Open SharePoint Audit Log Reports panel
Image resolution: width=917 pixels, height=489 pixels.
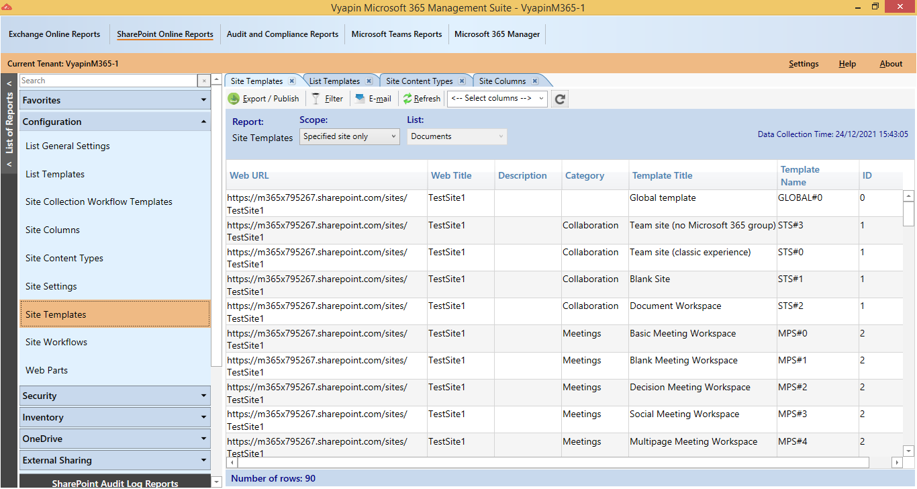tap(115, 482)
